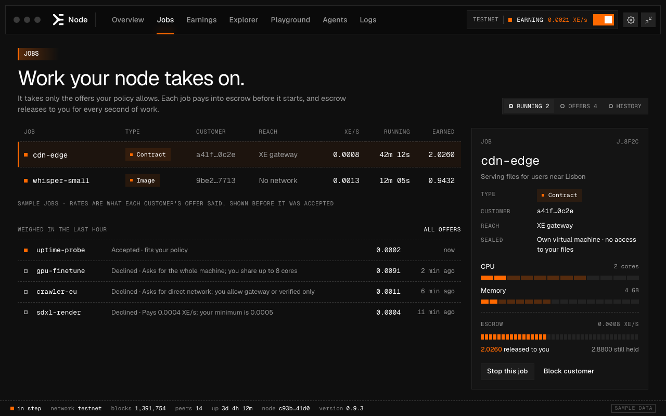
Task: Click the gpu-finetune offer row
Action: point(239,271)
